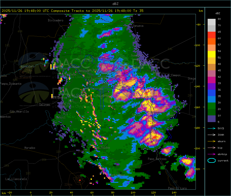Click the -80 km y-axis tick label
Viewport: 231px width, 196px height.
tap(198, 24)
